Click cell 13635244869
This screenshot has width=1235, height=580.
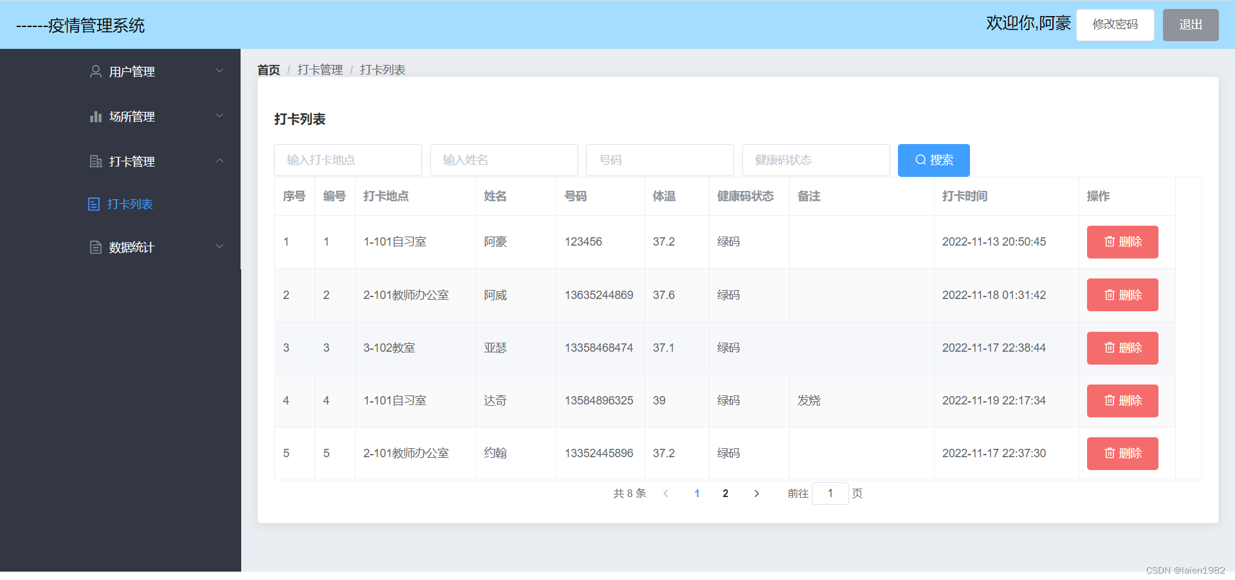click(x=599, y=295)
